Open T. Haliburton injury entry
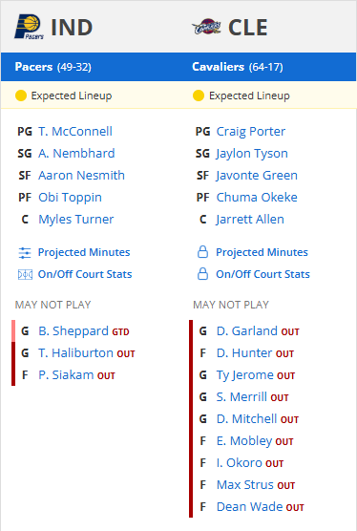357x531 pixels. tap(75, 353)
